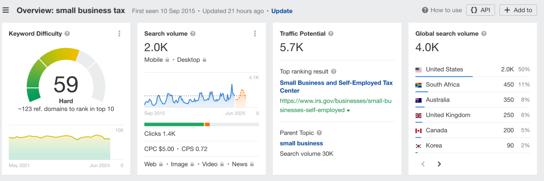Click the Update link

point(282,11)
